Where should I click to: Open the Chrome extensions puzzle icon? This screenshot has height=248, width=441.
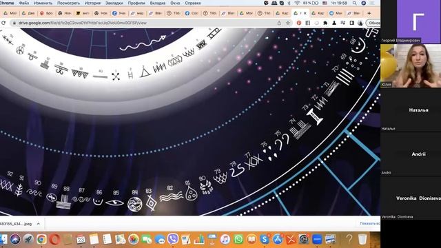coord(325,23)
